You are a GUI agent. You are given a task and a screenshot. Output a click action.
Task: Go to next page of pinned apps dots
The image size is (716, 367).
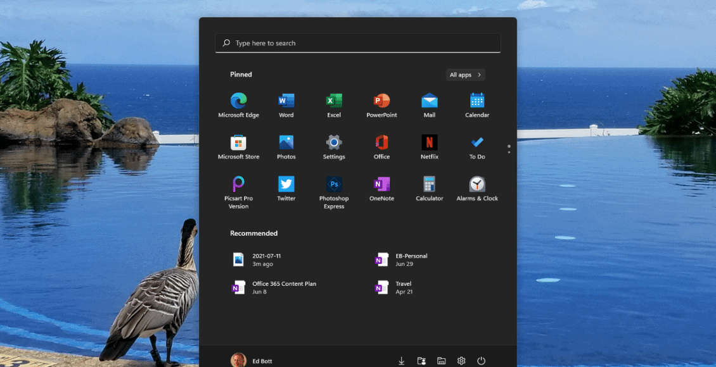coord(509,152)
